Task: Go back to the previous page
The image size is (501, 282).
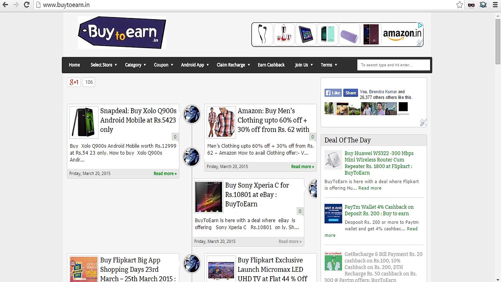Action: (x=5, y=5)
